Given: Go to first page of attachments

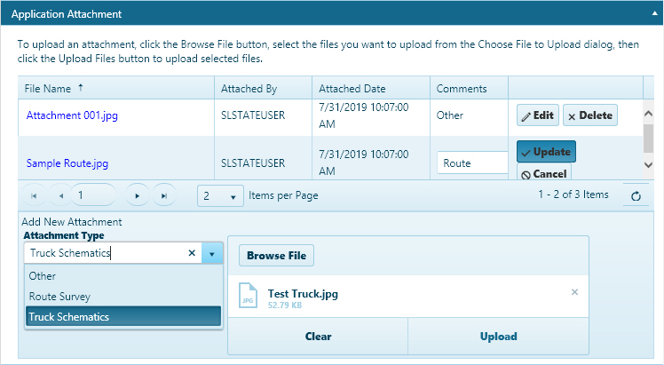Looking at the screenshot, I should 34,195.
